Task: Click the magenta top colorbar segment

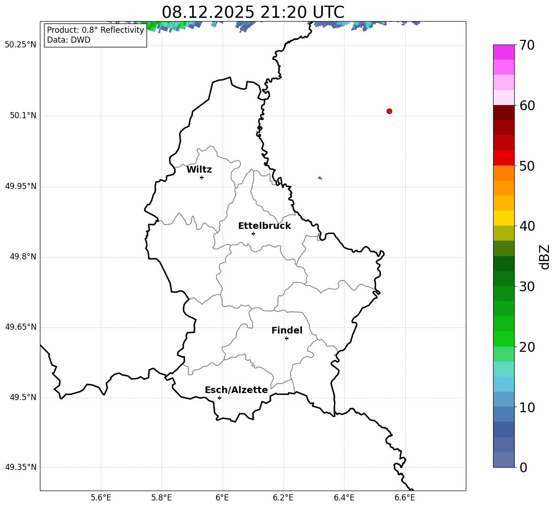Action: click(503, 52)
